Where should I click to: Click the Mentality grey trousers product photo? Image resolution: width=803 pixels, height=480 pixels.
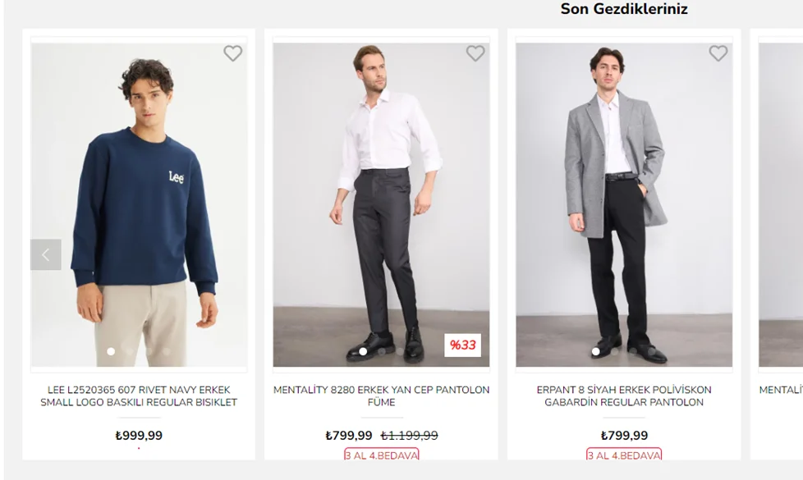tap(381, 205)
